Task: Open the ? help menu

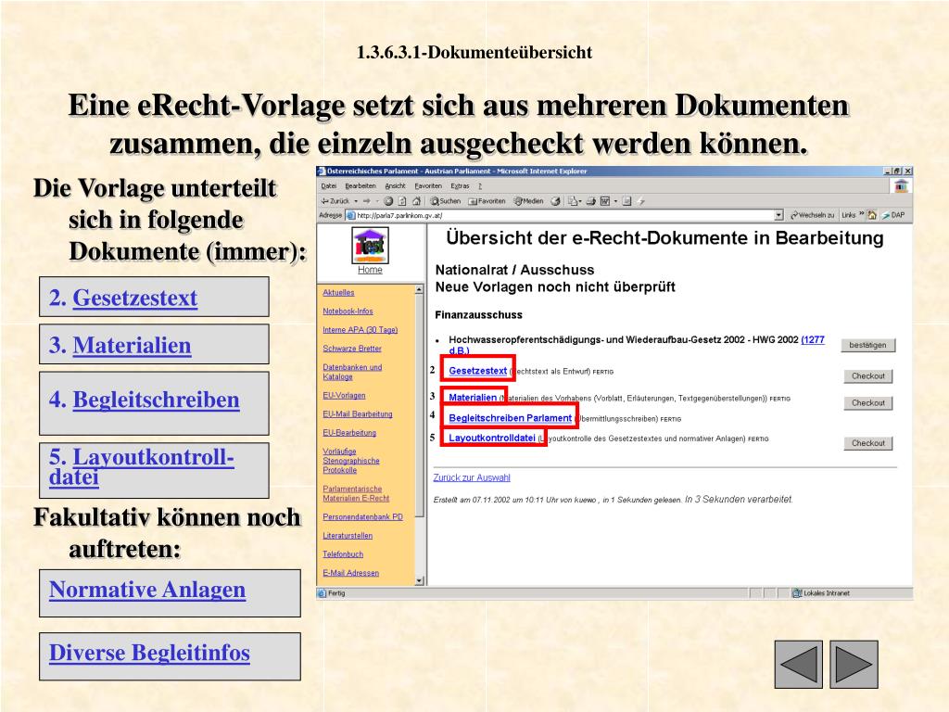Action: point(480,185)
